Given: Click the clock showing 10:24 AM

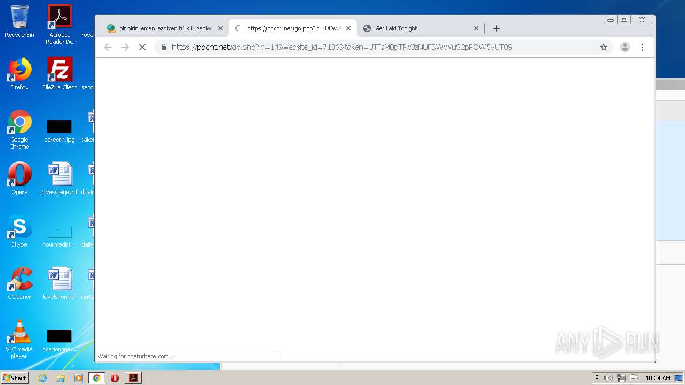Looking at the screenshot, I should point(658,378).
